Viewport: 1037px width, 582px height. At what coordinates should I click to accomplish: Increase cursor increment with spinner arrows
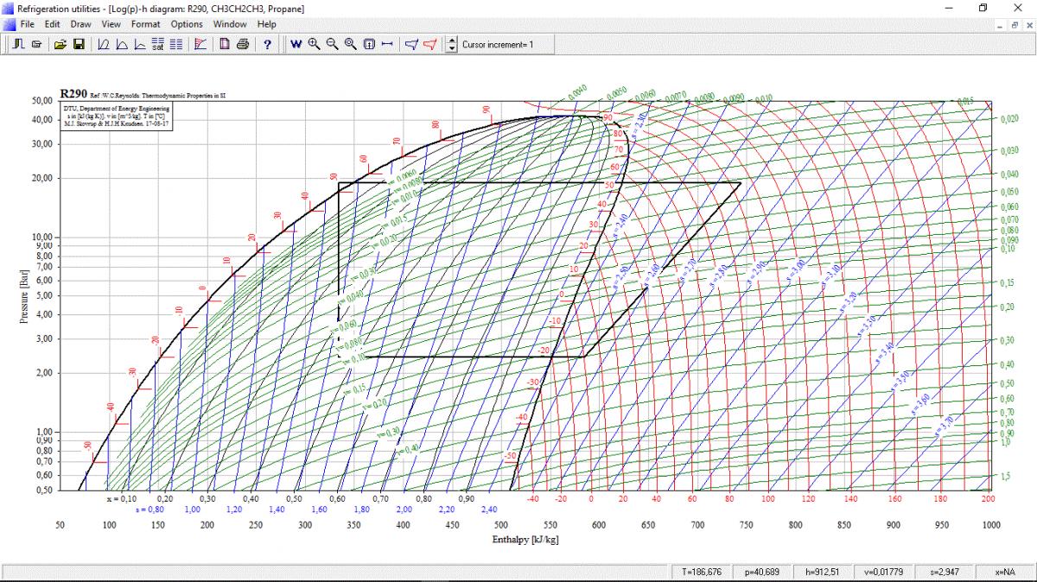[x=451, y=41]
